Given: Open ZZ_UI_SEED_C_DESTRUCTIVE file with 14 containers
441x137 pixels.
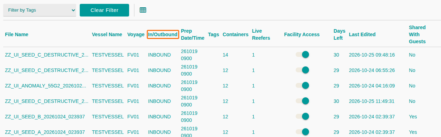Looking at the screenshot, I should 47,55.
